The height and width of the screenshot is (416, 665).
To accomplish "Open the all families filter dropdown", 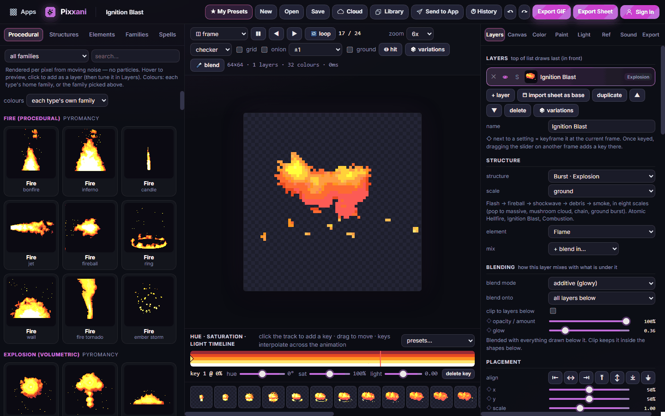I will pyautogui.click(x=46, y=56).
